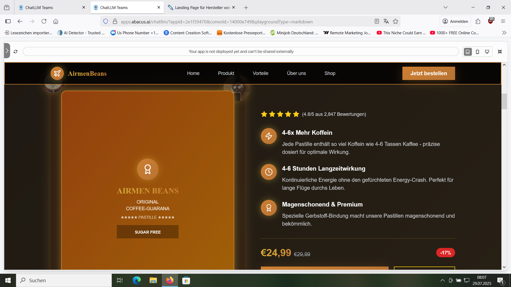This screenshot has width=511, height=287.
Task: Toggle reader view icon in the address bar
Action: [x=377, y=22]
